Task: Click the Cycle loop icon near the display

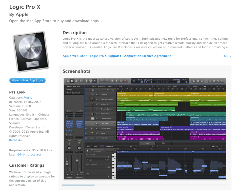Action: tap(194, 81)
